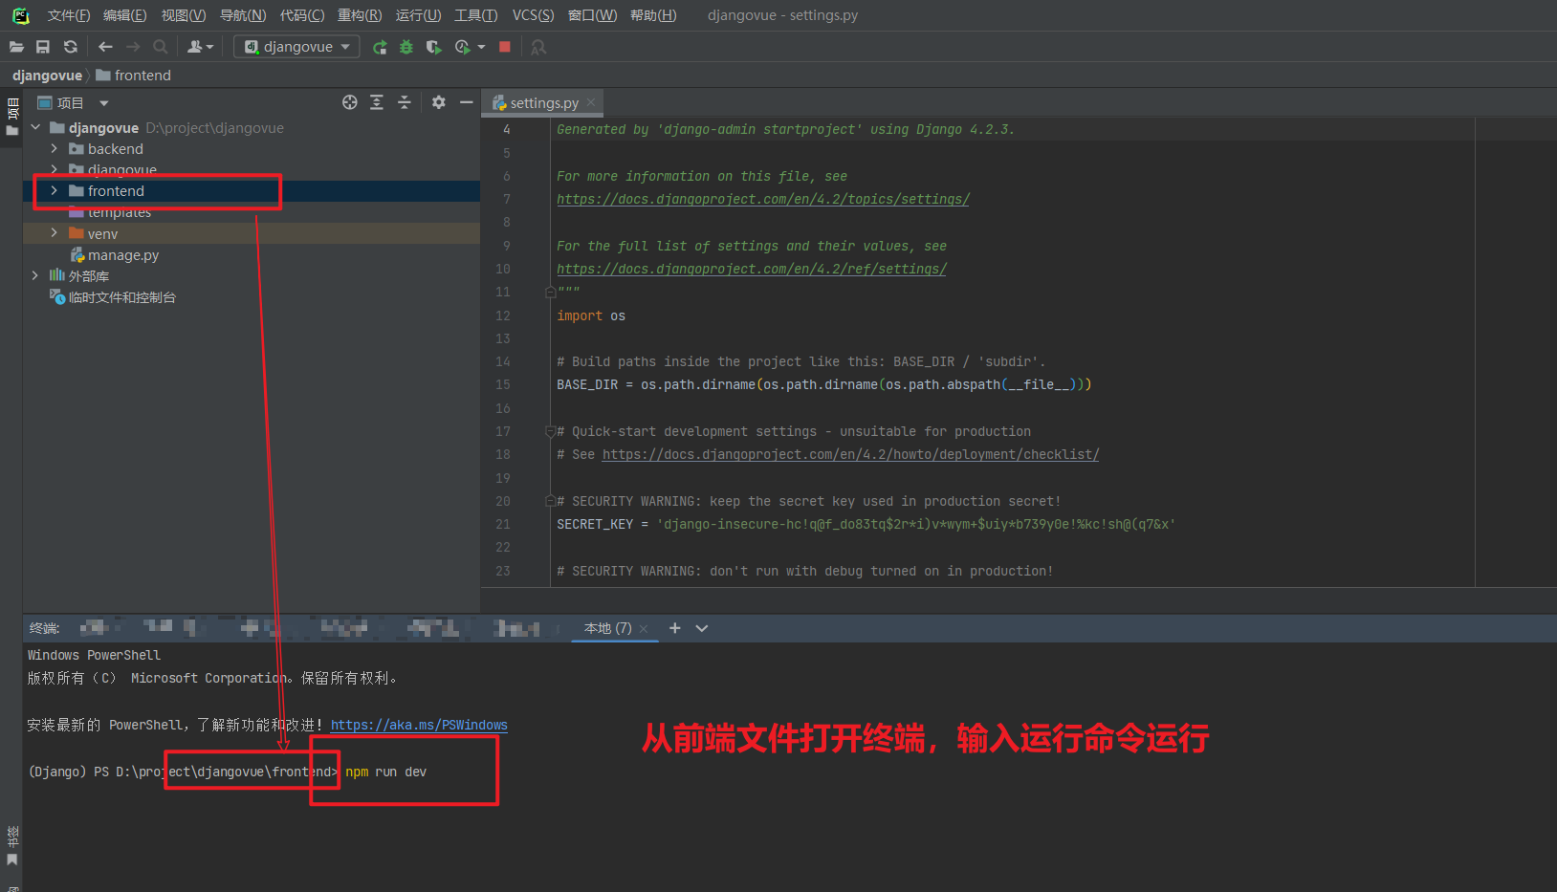Close the 本地 (7) terminal tab
Screen dimensions: 1557x892
pyautogui.click(x=644, y=628)
